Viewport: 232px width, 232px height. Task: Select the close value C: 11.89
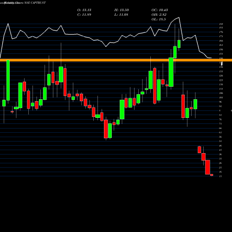(x=84, y=15)
